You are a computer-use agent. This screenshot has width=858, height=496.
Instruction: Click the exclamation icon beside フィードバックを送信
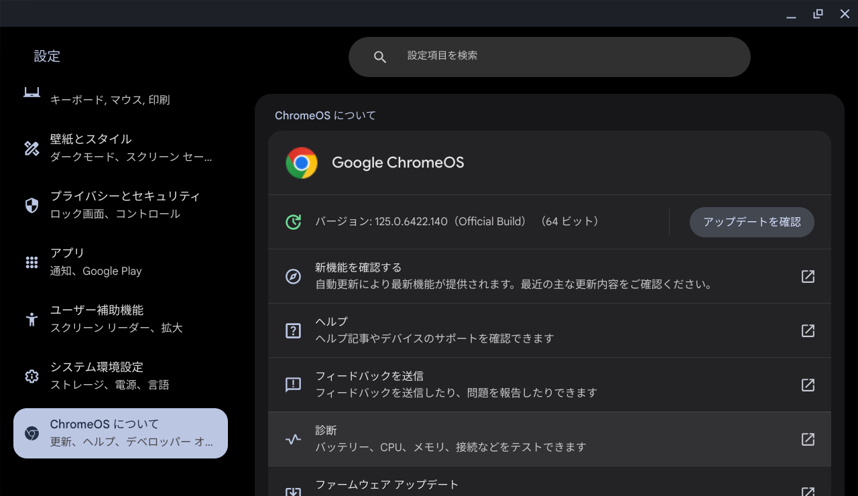point(293,385)
